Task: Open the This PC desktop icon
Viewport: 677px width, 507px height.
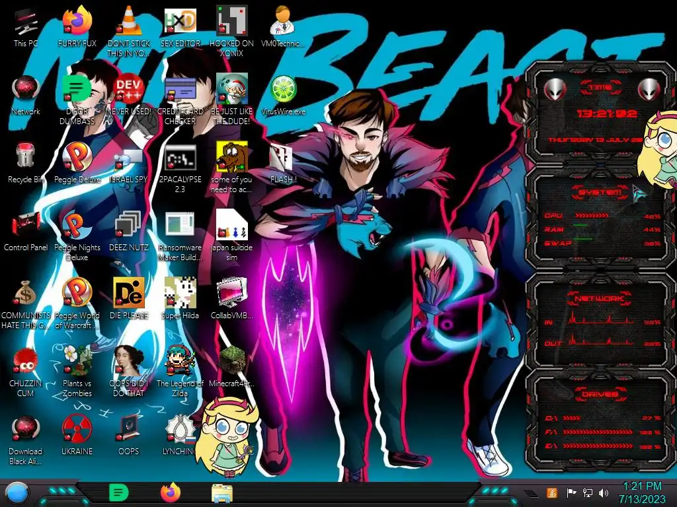Action: click(x=26, y=28)
